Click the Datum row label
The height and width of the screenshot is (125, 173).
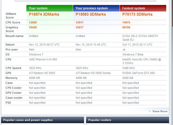pyautogui.click(x=10, y=45)
